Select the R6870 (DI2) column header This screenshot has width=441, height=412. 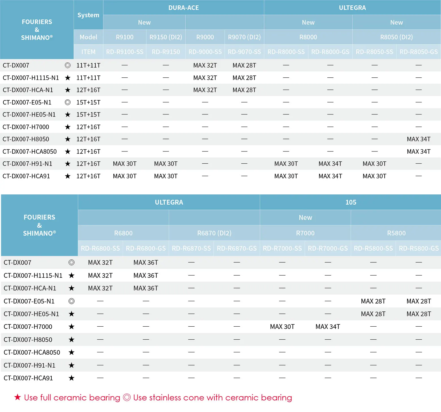point(214,233)
